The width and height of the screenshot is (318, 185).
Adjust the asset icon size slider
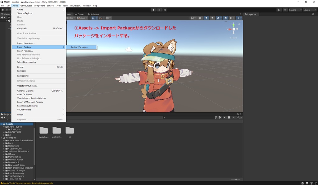tap(236, 179)
